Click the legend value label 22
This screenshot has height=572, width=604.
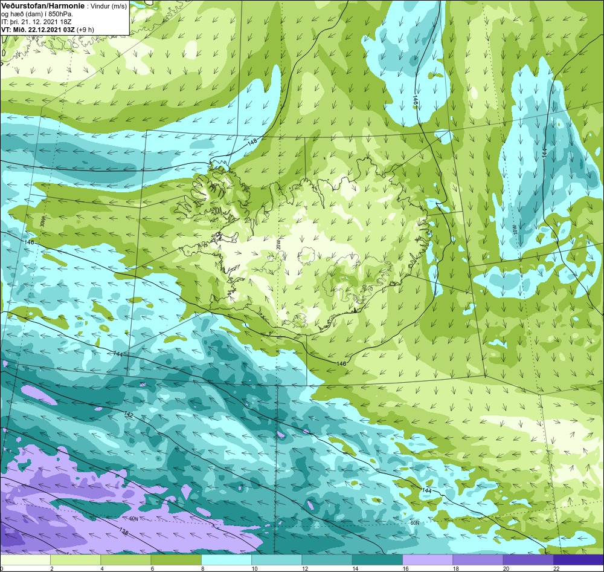coord(557,568)
